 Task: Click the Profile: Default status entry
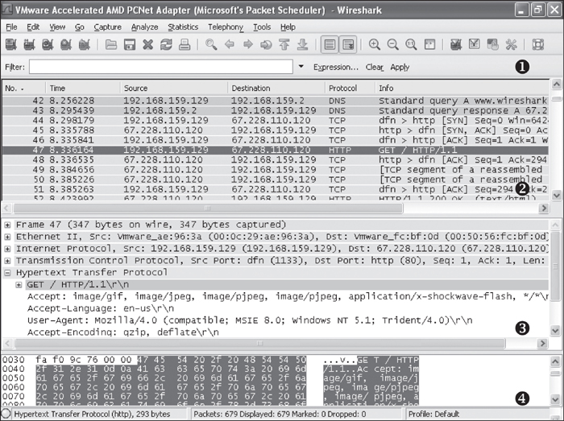click(433, 415)
